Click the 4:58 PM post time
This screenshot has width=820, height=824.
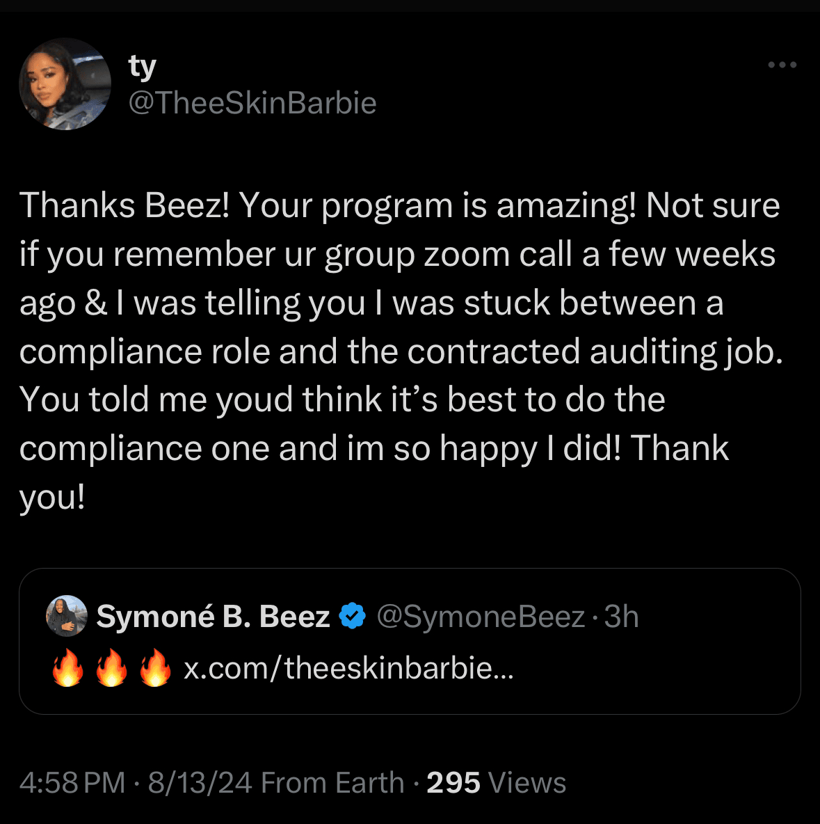point(72,783)
